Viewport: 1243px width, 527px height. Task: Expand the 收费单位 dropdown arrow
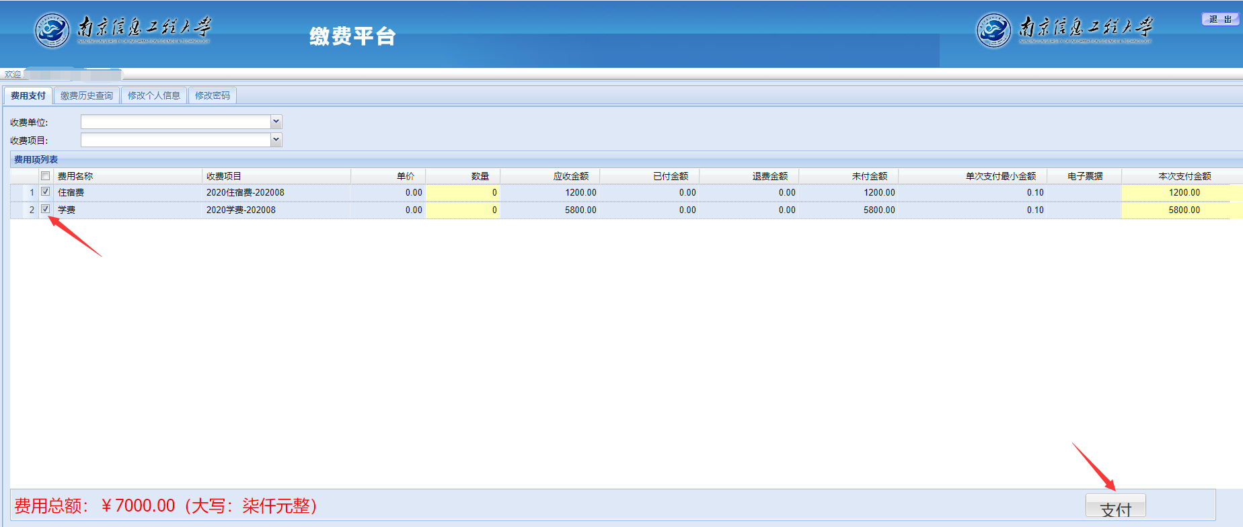[276, 122]
